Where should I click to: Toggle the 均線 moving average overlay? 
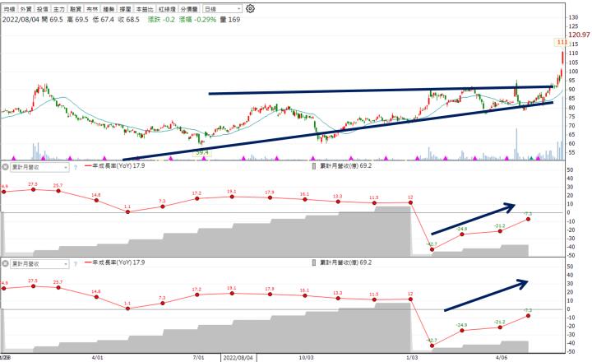(9, 9)
